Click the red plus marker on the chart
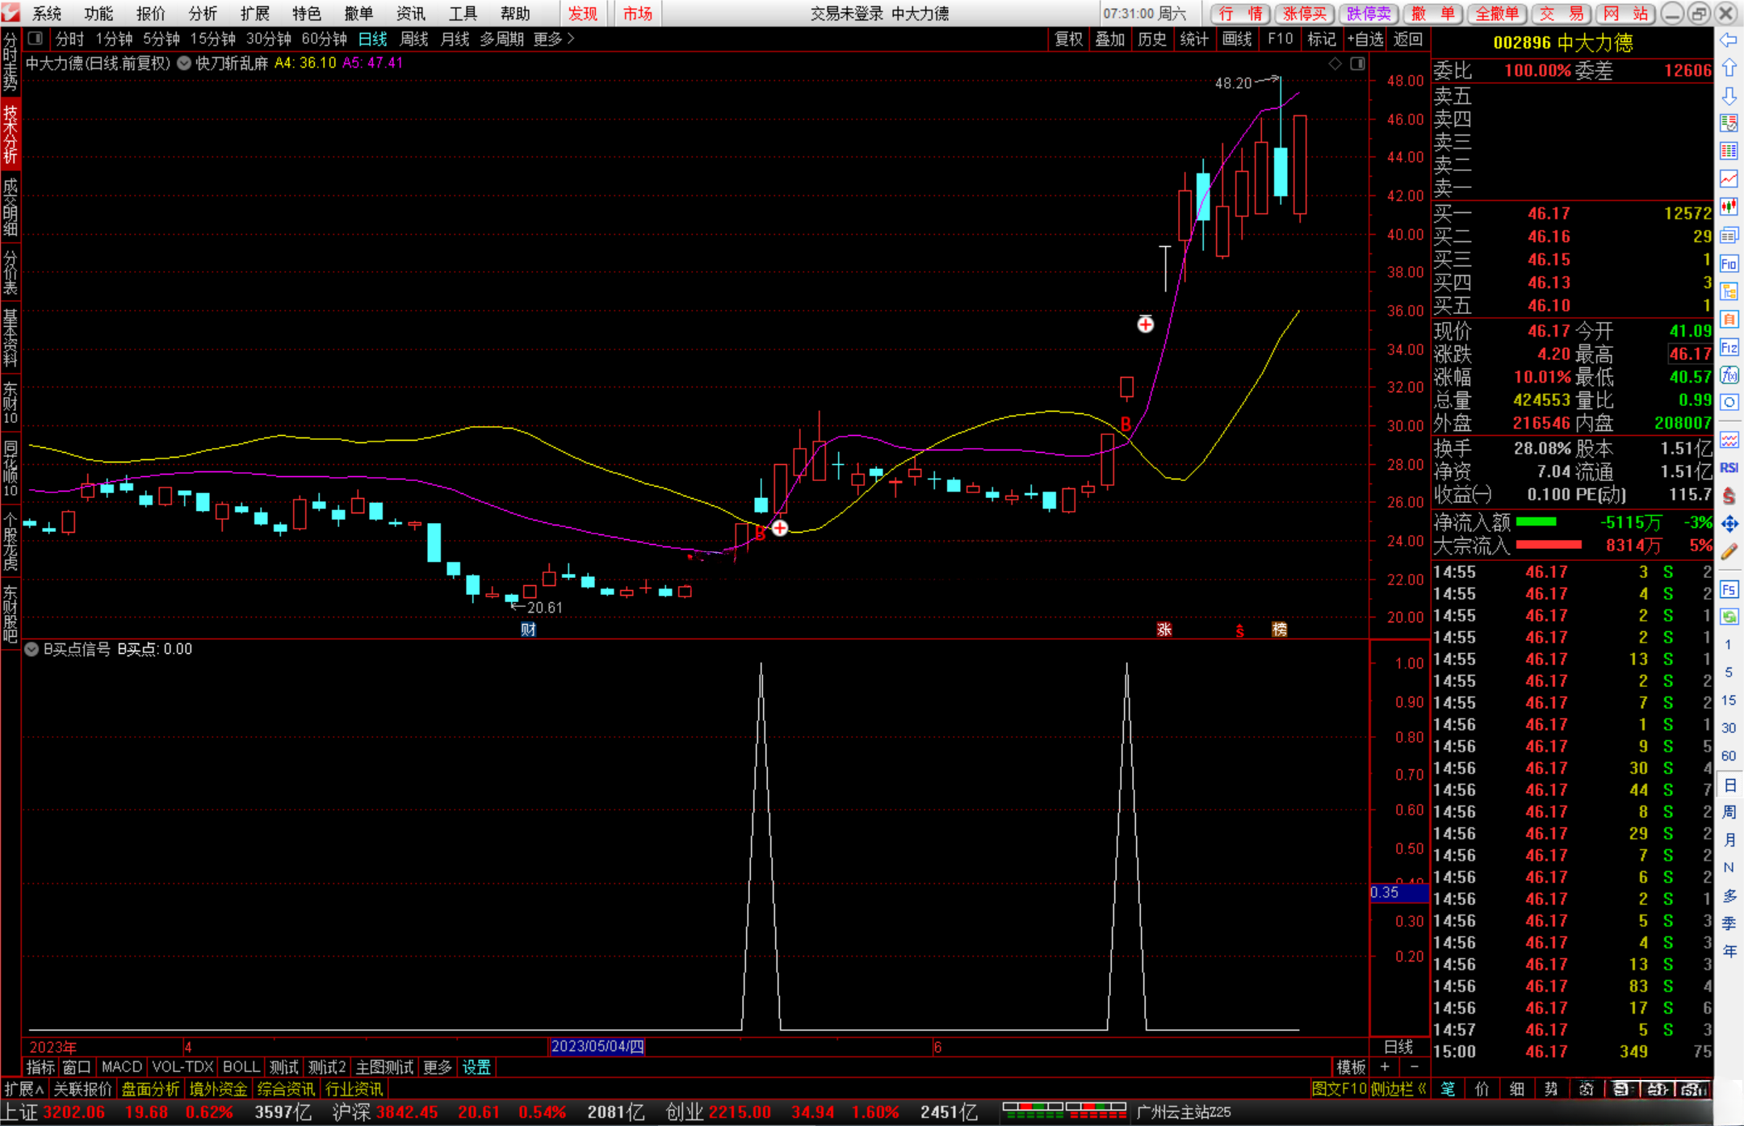The width and height of the screenshot is (1744, 1126). pyautogui.click(x=1145, y=324)
